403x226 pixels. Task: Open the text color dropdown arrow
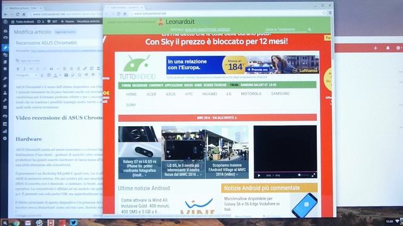click(60, 75)
